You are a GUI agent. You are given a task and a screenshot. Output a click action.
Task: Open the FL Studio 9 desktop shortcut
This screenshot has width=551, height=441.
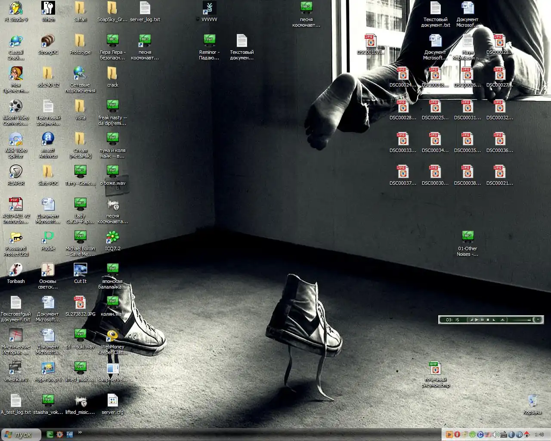point(16,8)
